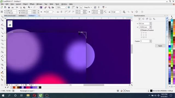Click the Paste icon
This screenshot has width=175, height=98.
pos(24,7)
